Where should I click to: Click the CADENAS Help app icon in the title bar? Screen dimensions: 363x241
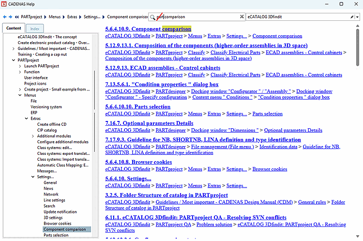pos(4,4)
